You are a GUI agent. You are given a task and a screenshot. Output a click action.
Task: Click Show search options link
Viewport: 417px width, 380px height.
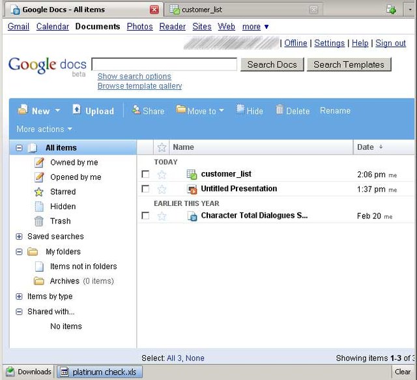134,76
